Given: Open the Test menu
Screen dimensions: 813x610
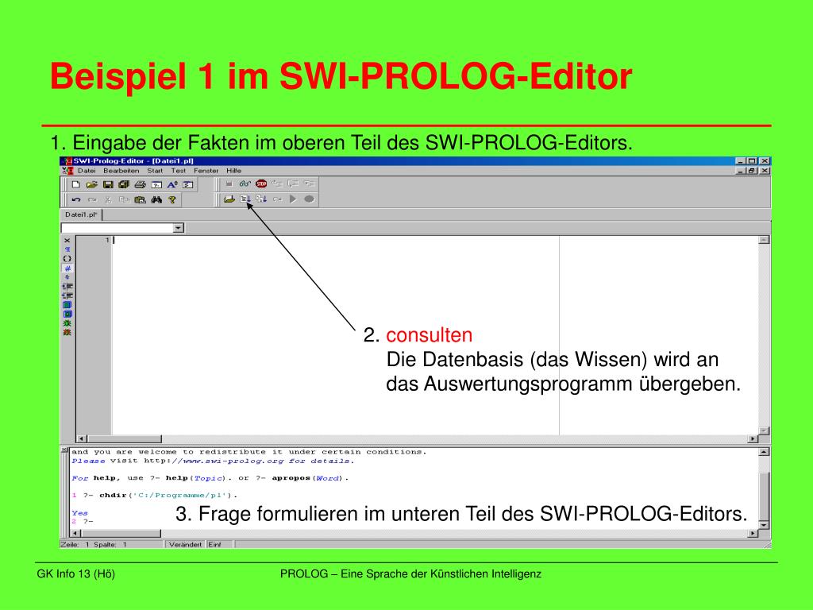Looking at the screenshot, I should tap(179, 171).
